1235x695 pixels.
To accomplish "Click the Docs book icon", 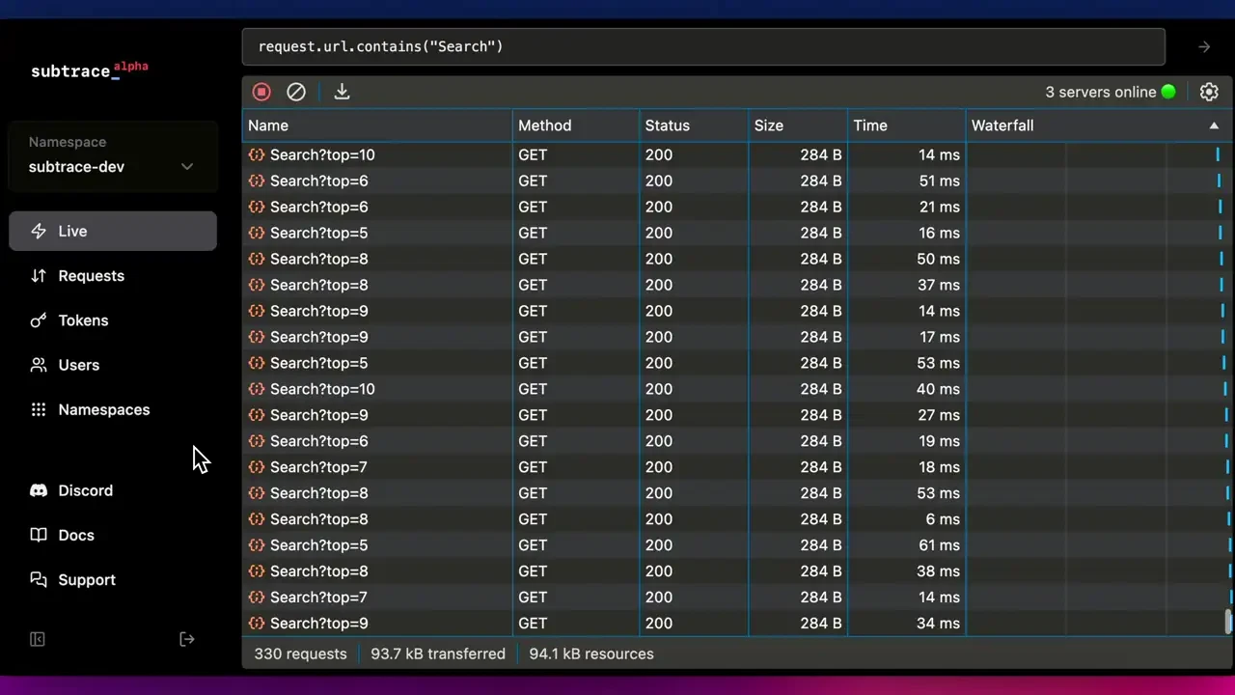I will point(39,535).
